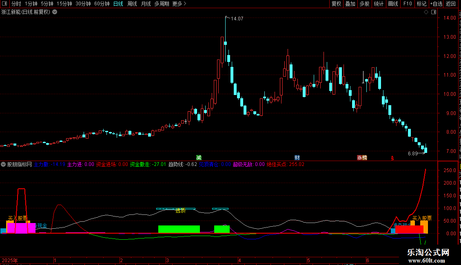The width and height of the screenshot is (461, 265).
Task: Click the left 买入股票 signal label
Action: coord(18,218)
